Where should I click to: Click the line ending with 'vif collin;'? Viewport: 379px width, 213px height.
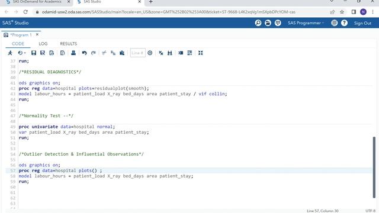tap(123, 94)
